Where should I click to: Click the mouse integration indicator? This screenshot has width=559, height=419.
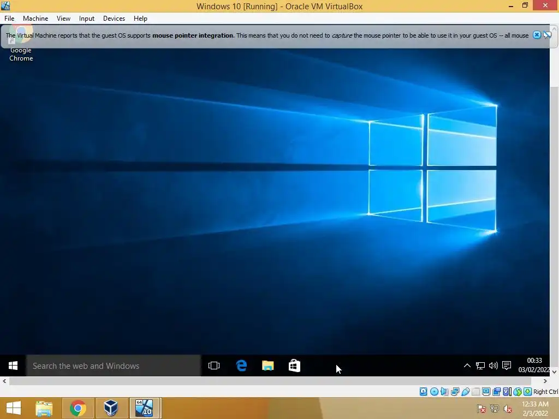pyautogui.click(x=518, y=392)
